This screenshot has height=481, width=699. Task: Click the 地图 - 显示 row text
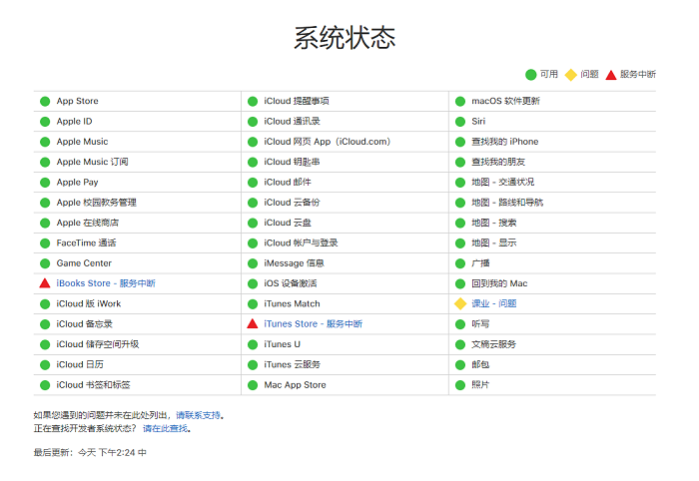pyautogui.click(x=494, y=242)
